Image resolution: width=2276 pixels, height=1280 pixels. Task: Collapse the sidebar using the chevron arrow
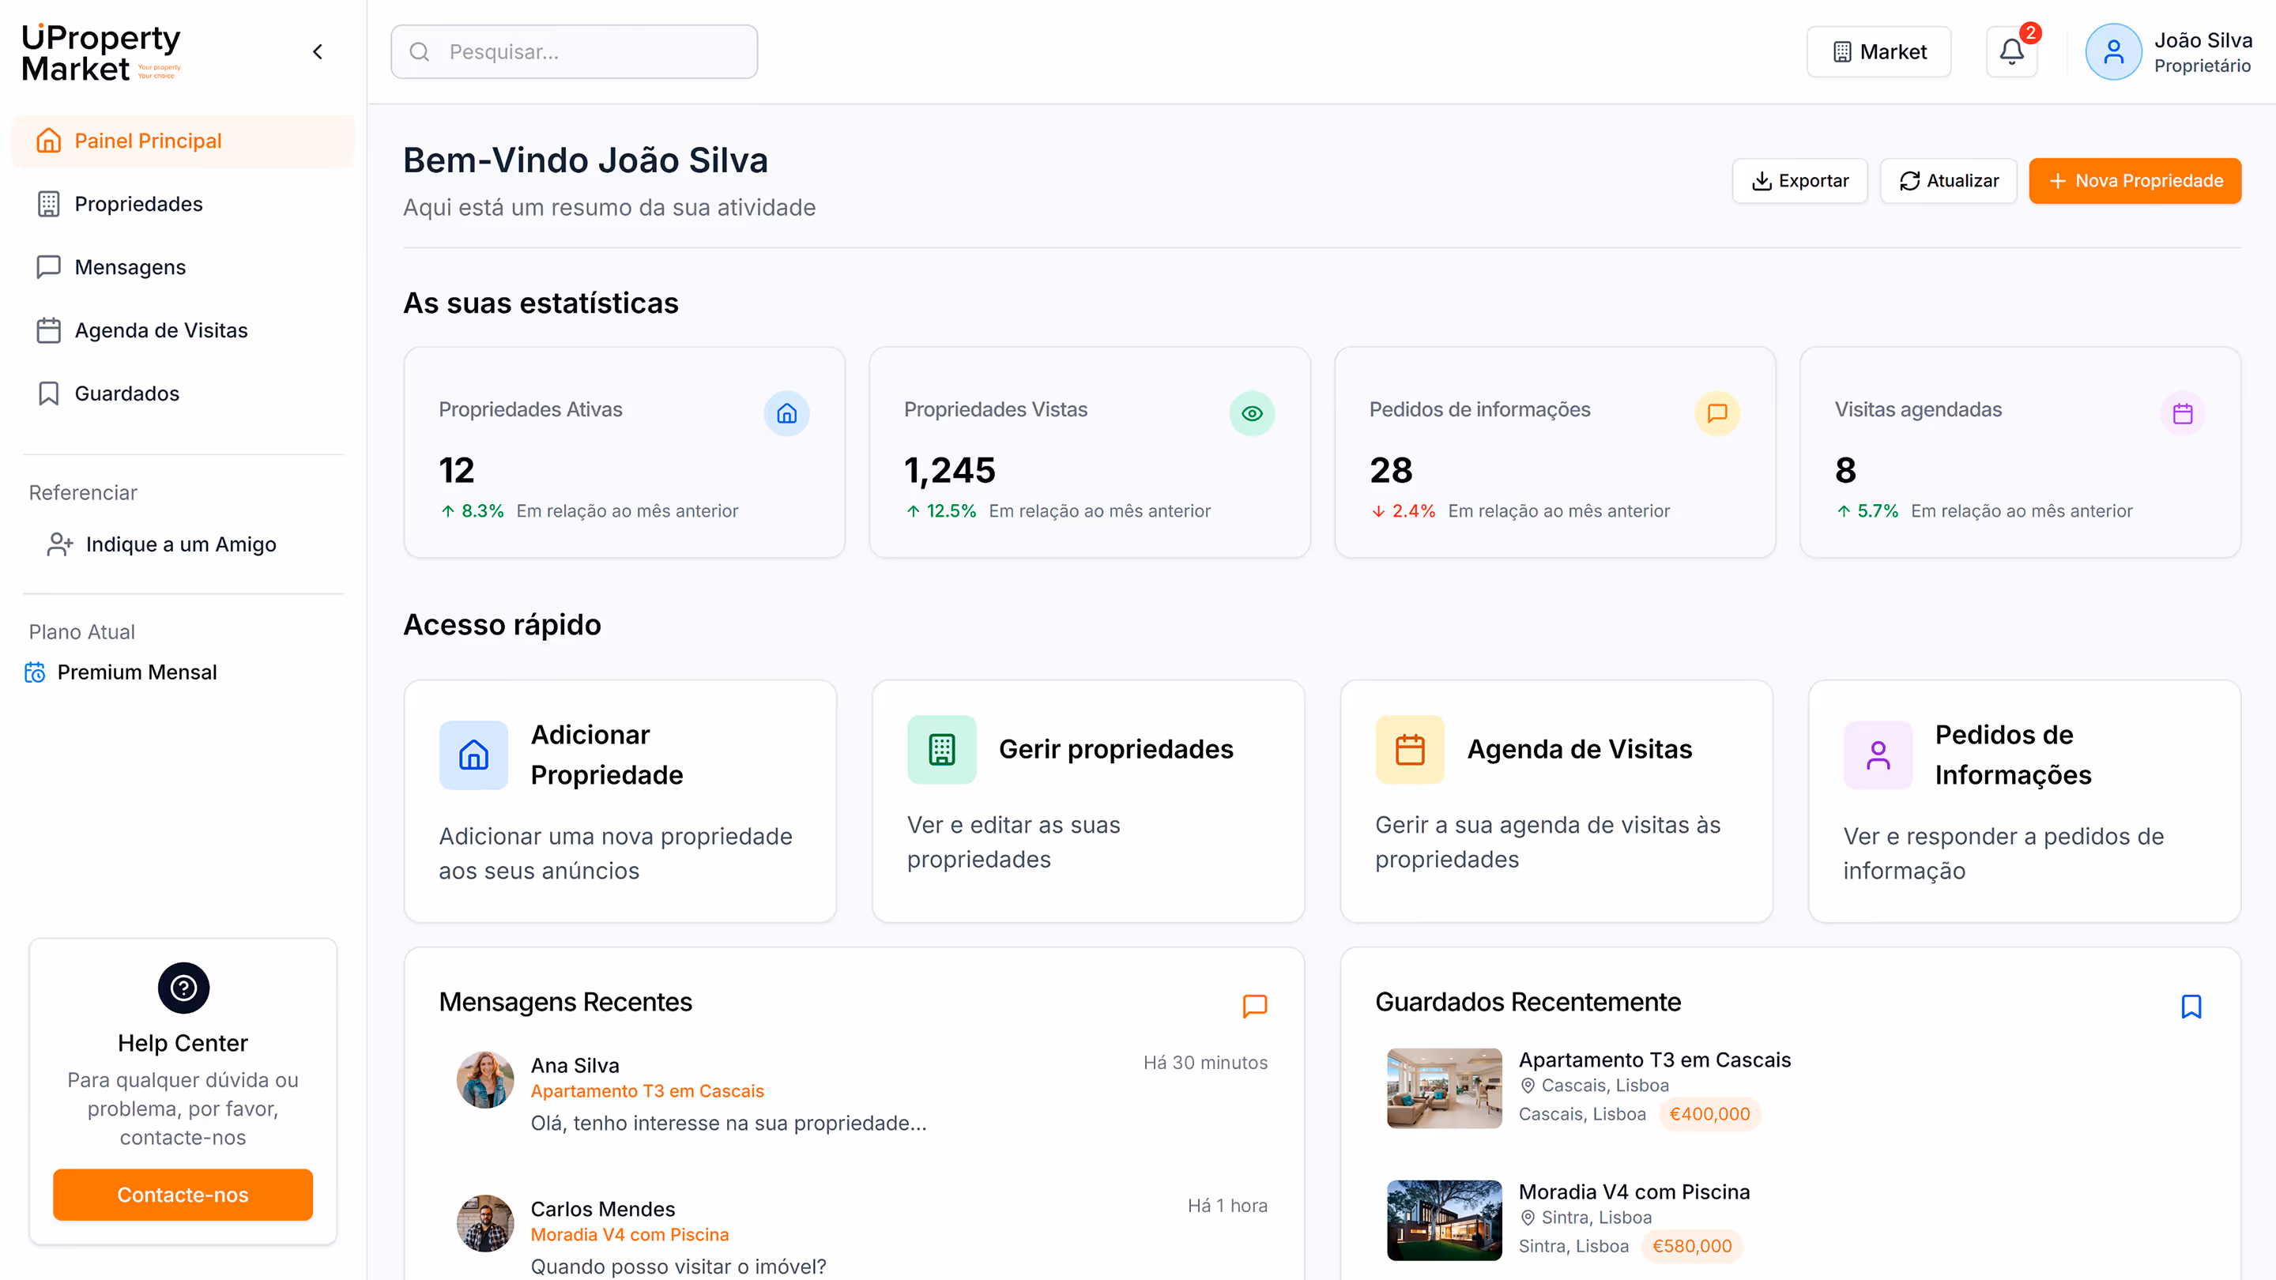coord(317,51)
